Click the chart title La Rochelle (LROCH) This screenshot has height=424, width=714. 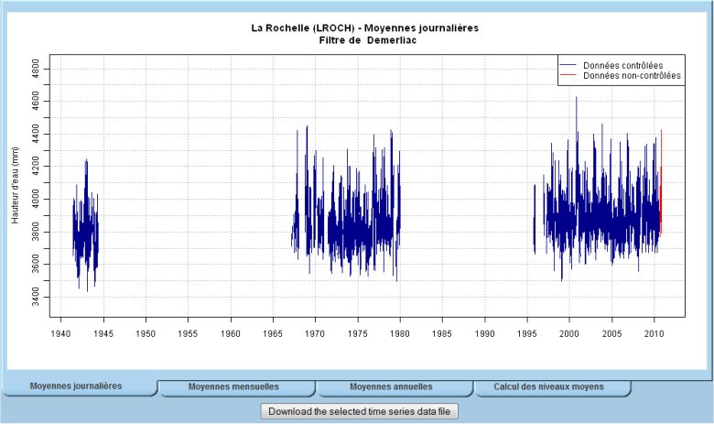364,27
